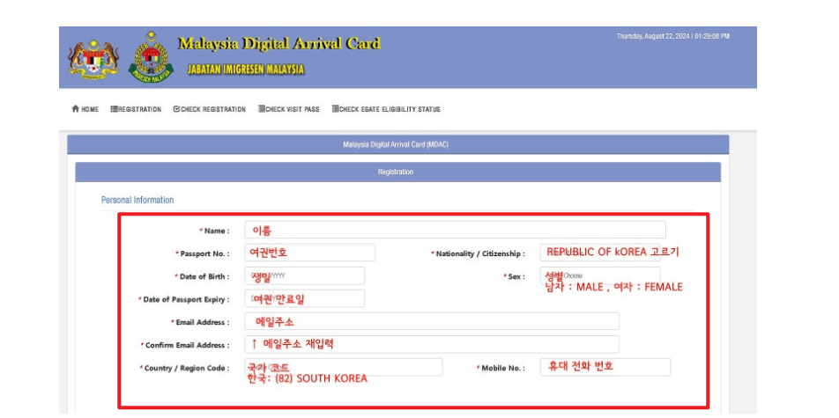Open the REGISTRATION menu item

click(x=136, y=109)
